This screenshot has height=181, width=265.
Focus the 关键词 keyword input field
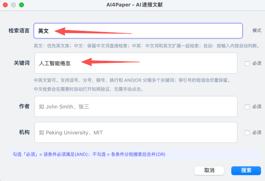136,63
